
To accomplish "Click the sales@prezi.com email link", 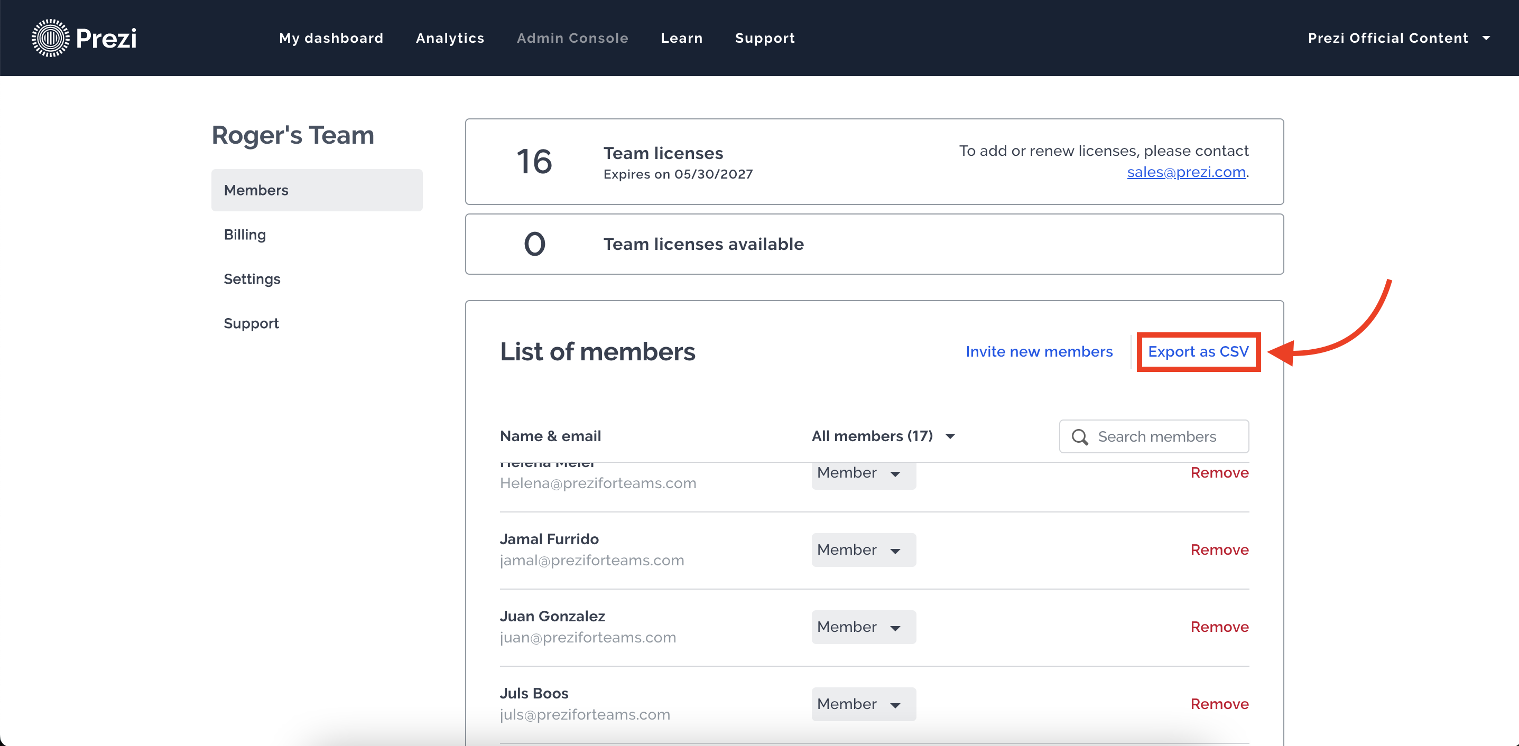I will point(1186,172).
